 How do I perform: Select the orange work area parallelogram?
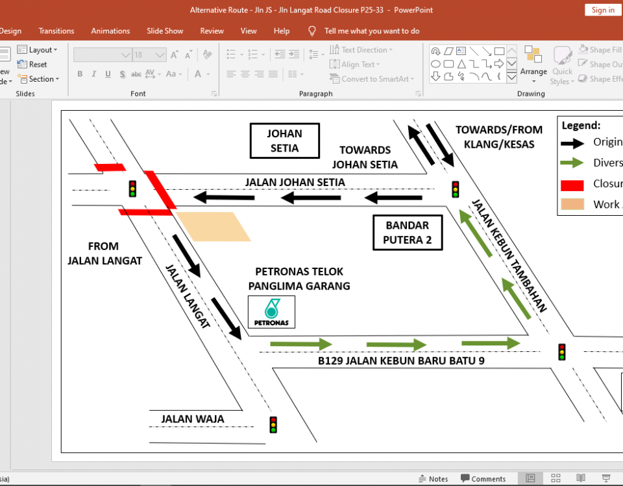pyautogui.click(x=214, y=227)
